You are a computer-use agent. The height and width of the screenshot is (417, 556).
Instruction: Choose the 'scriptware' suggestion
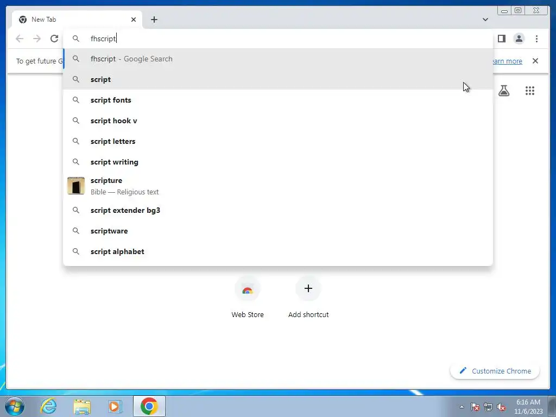tap(277, 231)
